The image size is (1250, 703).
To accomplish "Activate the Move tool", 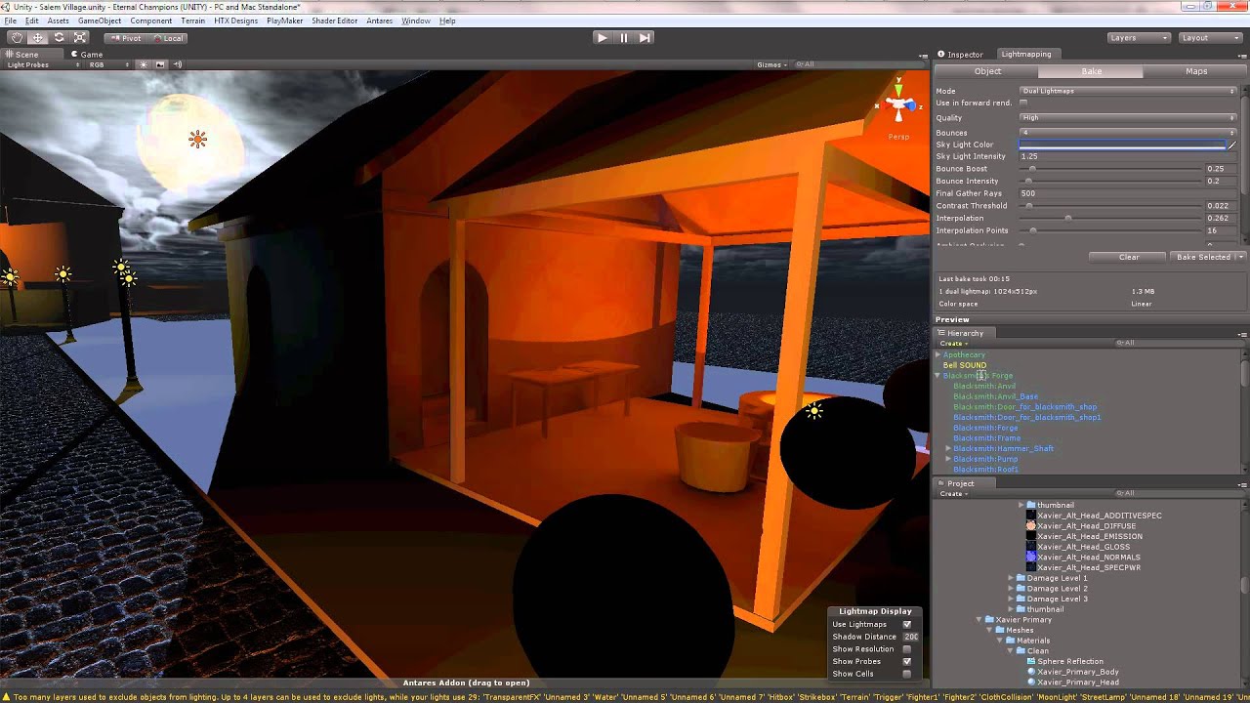I will pyautogui.click(x=37, y=37).
